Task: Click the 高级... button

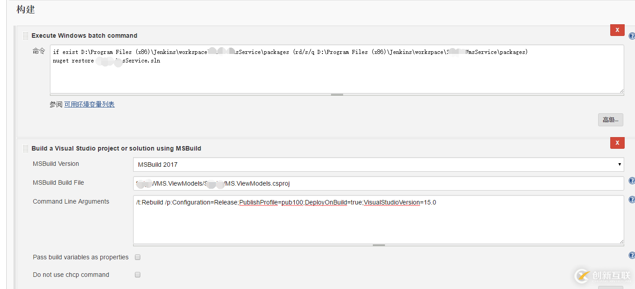Action: (610, 120)
